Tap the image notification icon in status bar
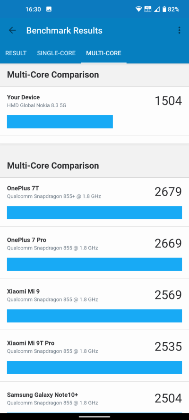Image resolution: width=189 pixels, height=420 pixels. [49, 9]
